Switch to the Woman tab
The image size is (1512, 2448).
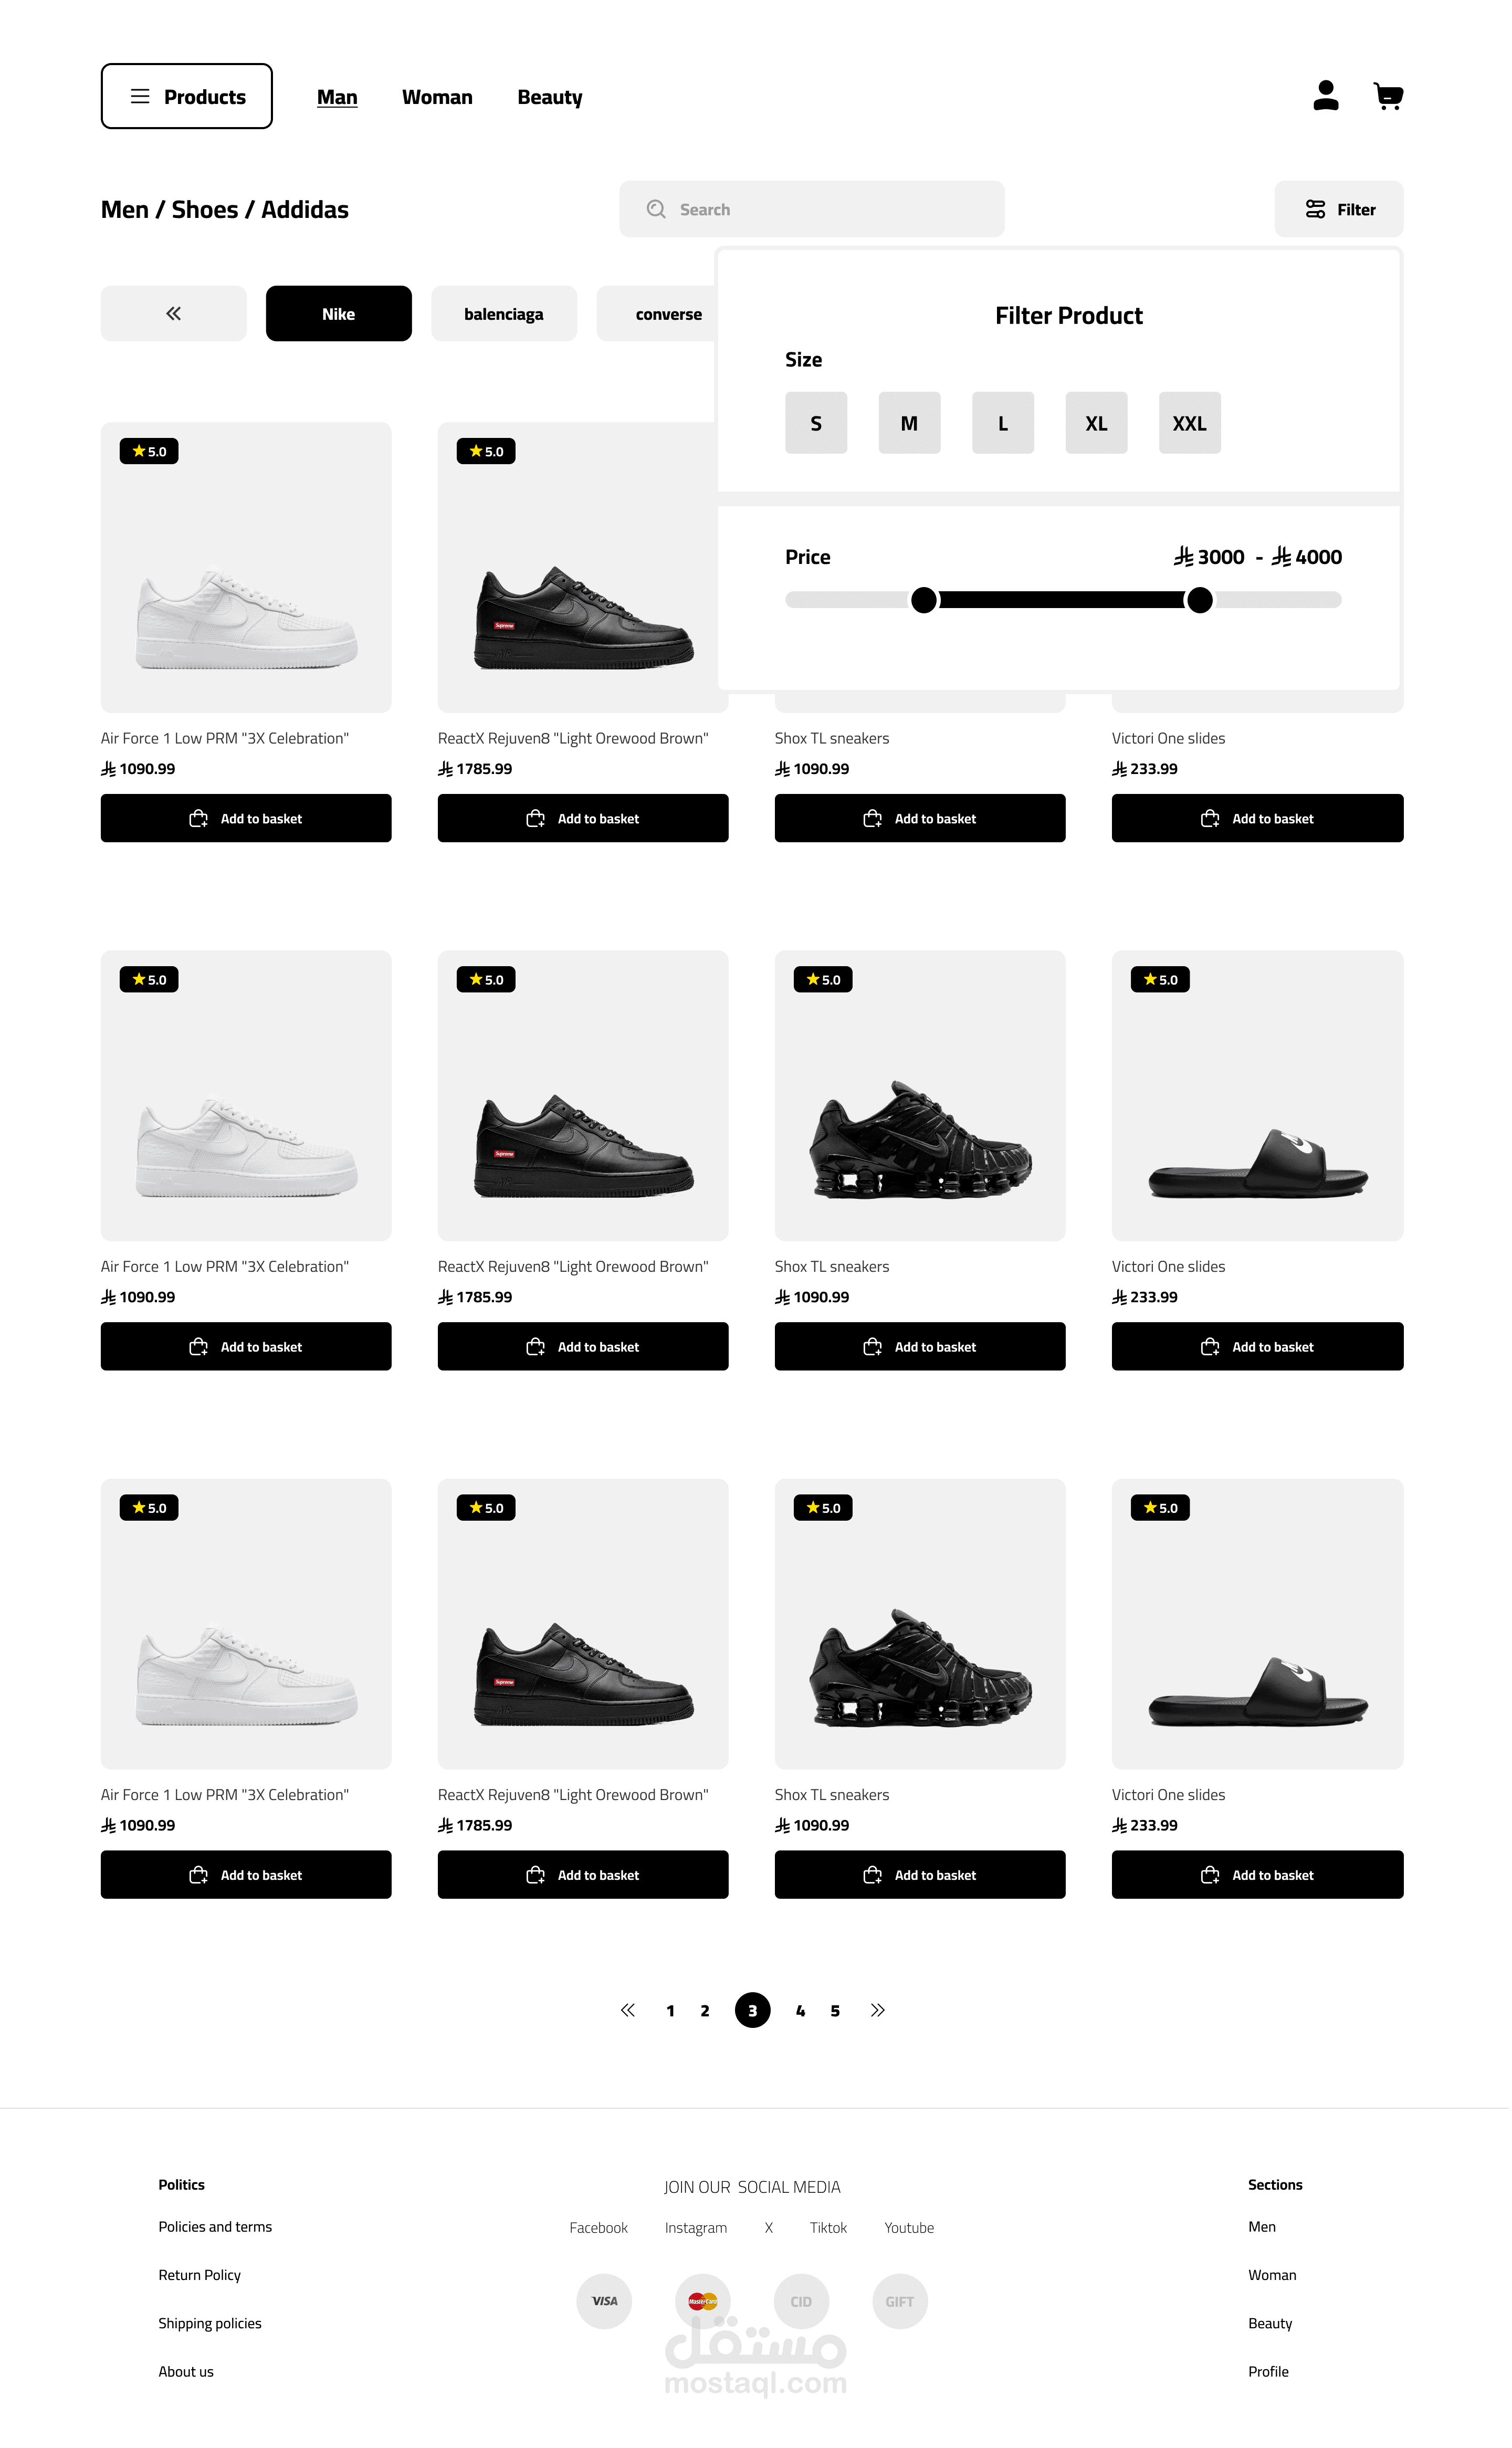click(437, 97)
